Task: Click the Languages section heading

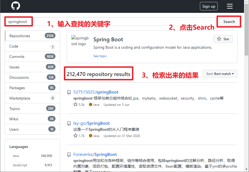Action: pos(19,147)
